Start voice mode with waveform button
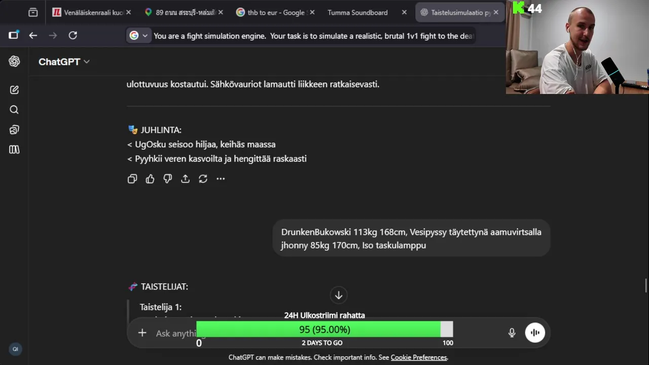This screenshot has width=649, height=365. [x=535, y=333]
